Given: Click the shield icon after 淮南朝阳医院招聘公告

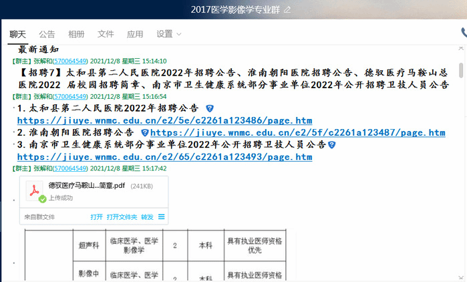Looking at the screenshot, I should 145,133.
